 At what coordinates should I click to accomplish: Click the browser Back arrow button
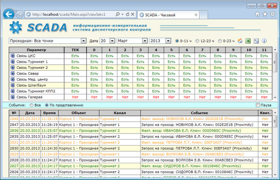coord(8,14)
